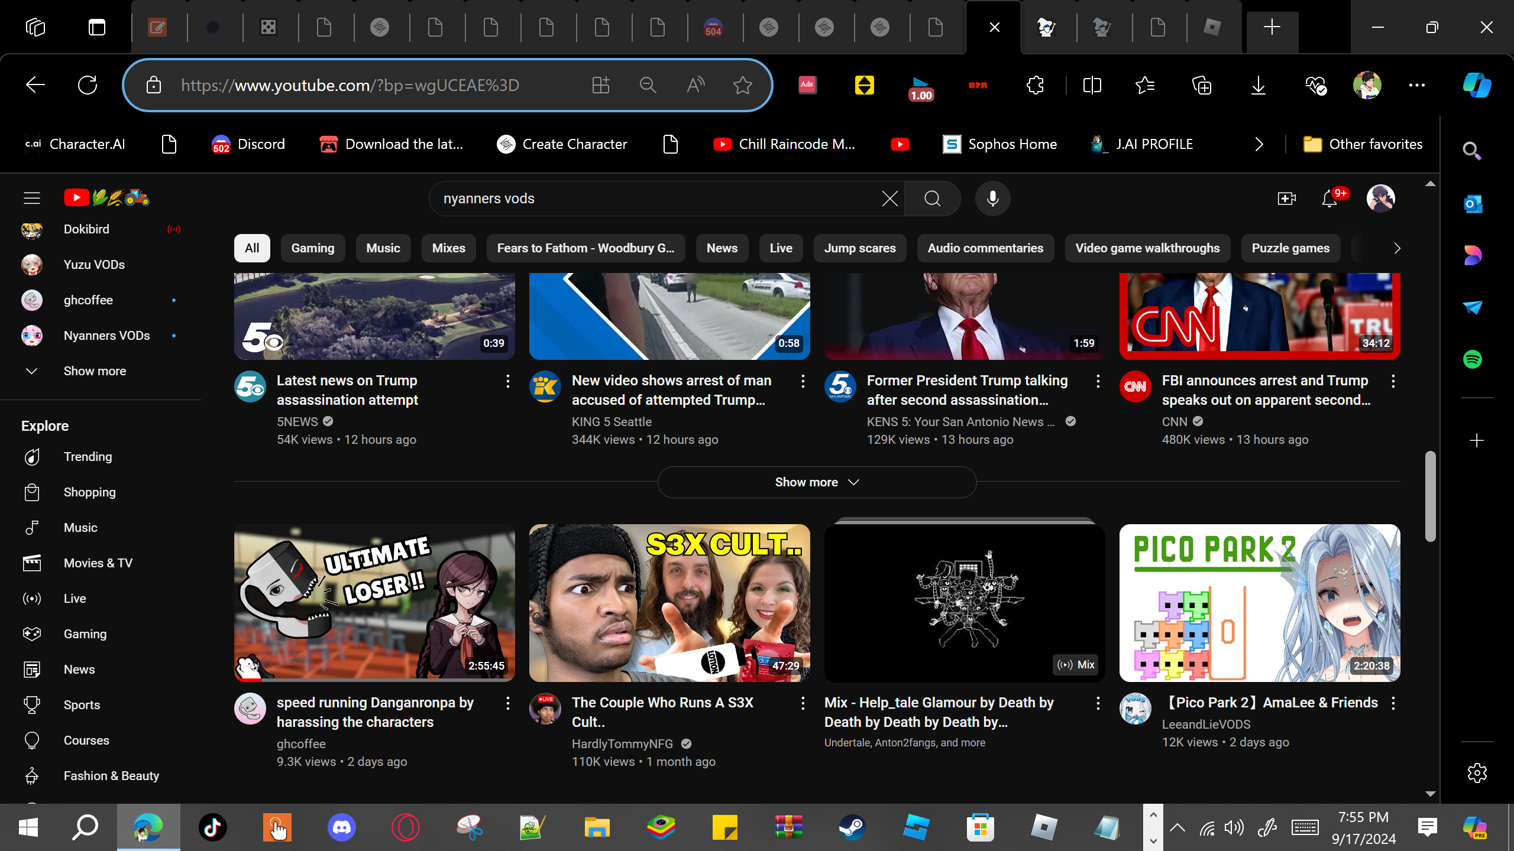Open more options for Pico Park 2 video
The image size is (1514, 851).
pos(1393,703)
